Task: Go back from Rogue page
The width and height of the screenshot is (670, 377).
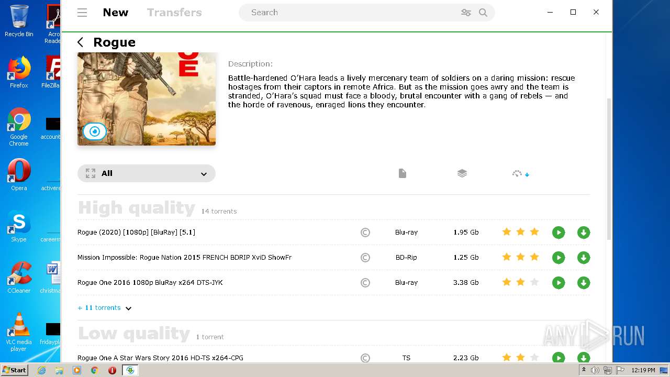Action: tap(80, 42)
